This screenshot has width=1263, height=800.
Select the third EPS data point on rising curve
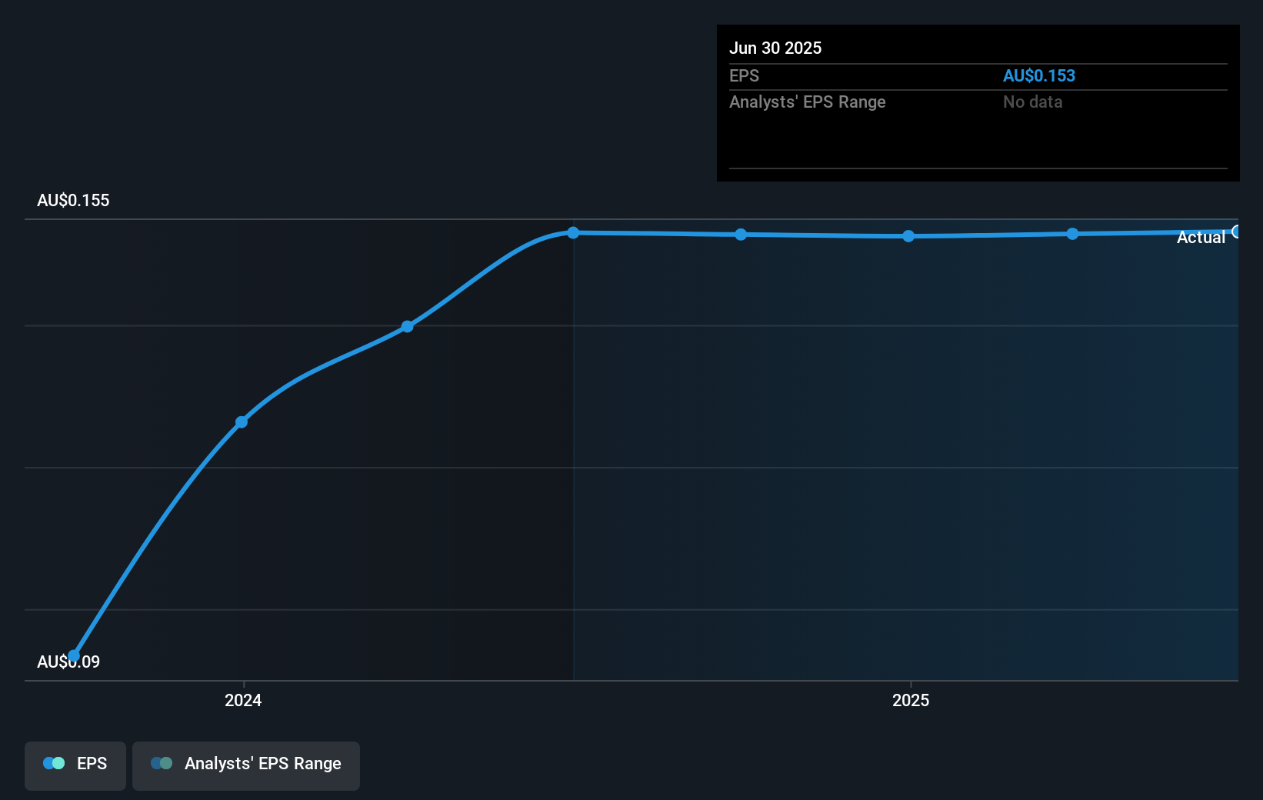click(x=408, y=326)
